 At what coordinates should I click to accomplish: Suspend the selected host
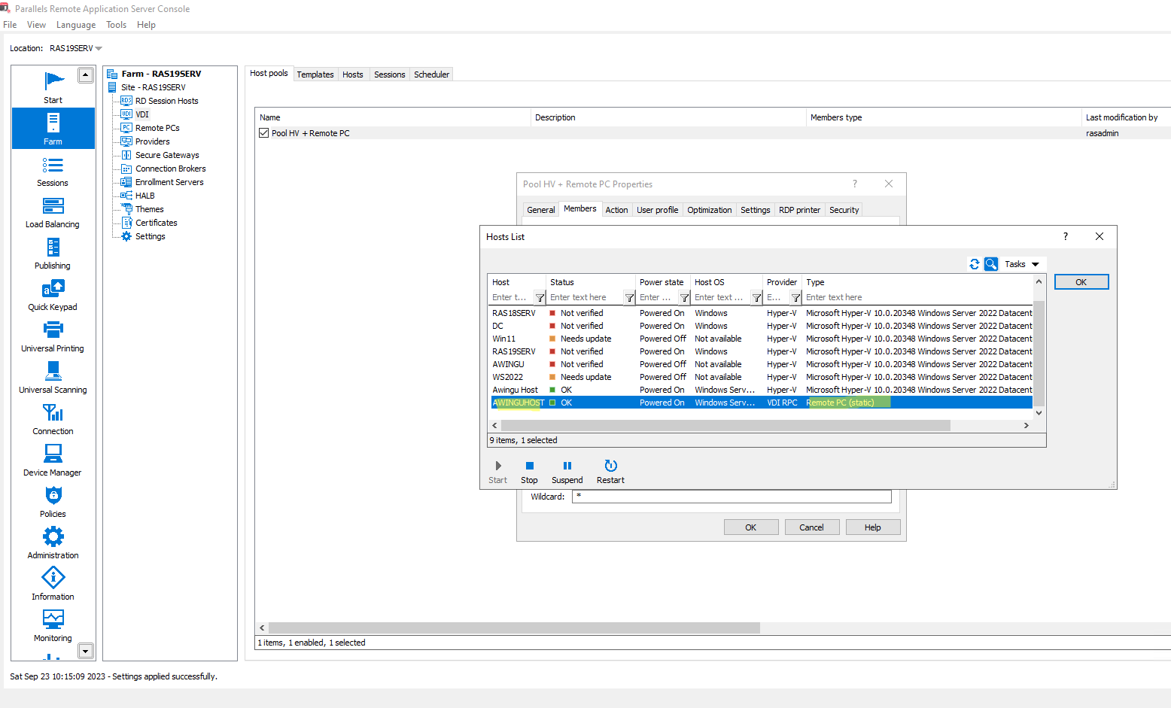567,472
